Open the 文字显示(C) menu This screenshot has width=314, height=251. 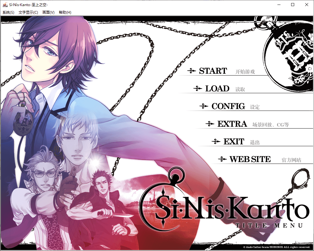click(x=28, y=12)
